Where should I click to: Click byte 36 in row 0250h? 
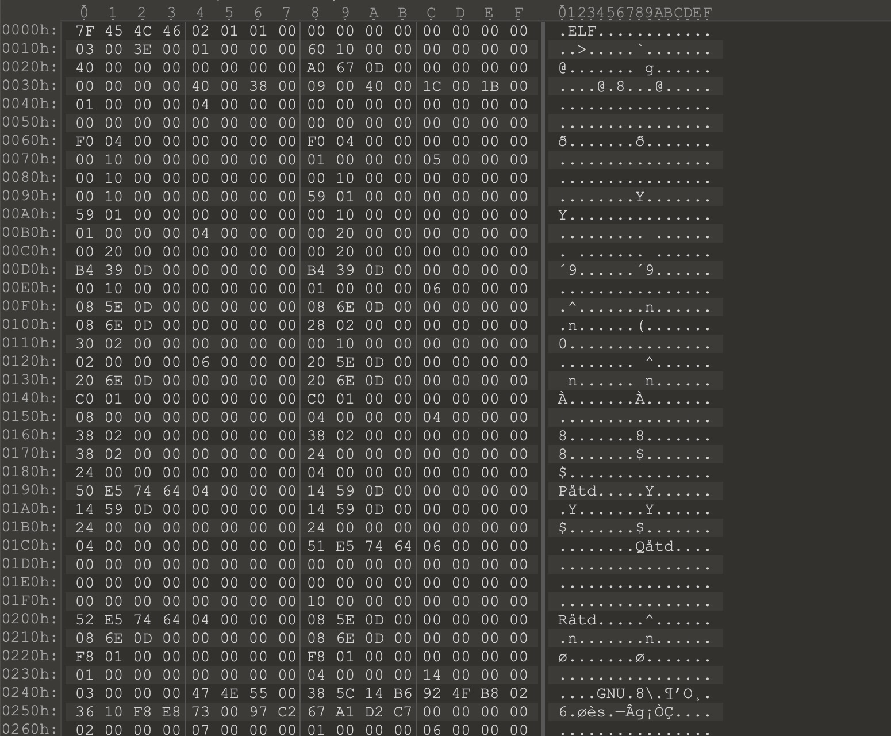coord(85,712)
